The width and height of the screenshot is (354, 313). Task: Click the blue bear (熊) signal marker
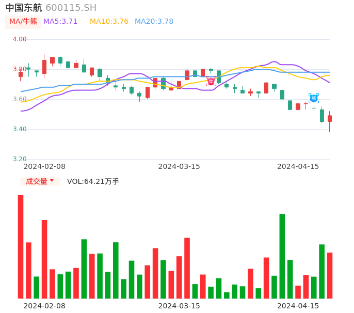click(314, 98)
